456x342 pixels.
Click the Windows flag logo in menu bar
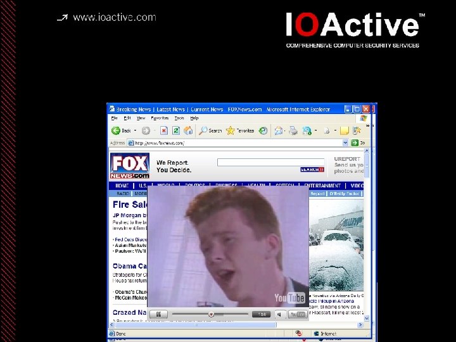pyautogui.click(x=363, y=118)
